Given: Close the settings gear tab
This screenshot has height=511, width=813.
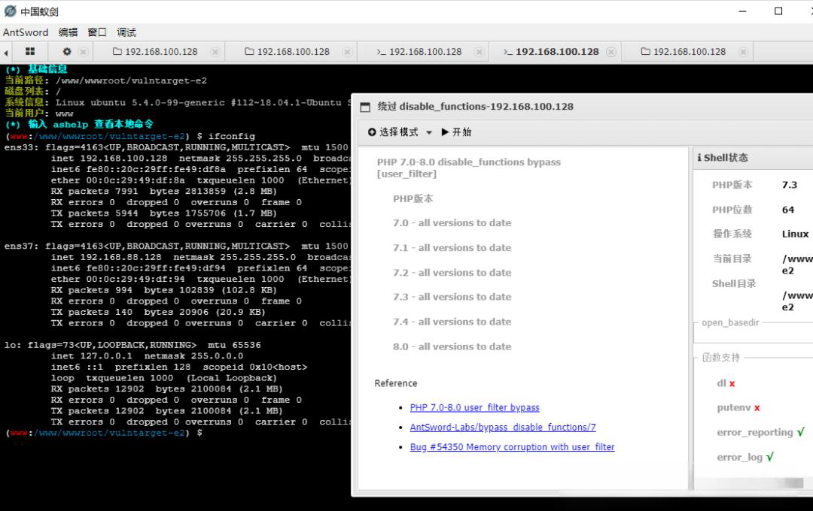Looking at the screenshot, I should pos(83,52).
